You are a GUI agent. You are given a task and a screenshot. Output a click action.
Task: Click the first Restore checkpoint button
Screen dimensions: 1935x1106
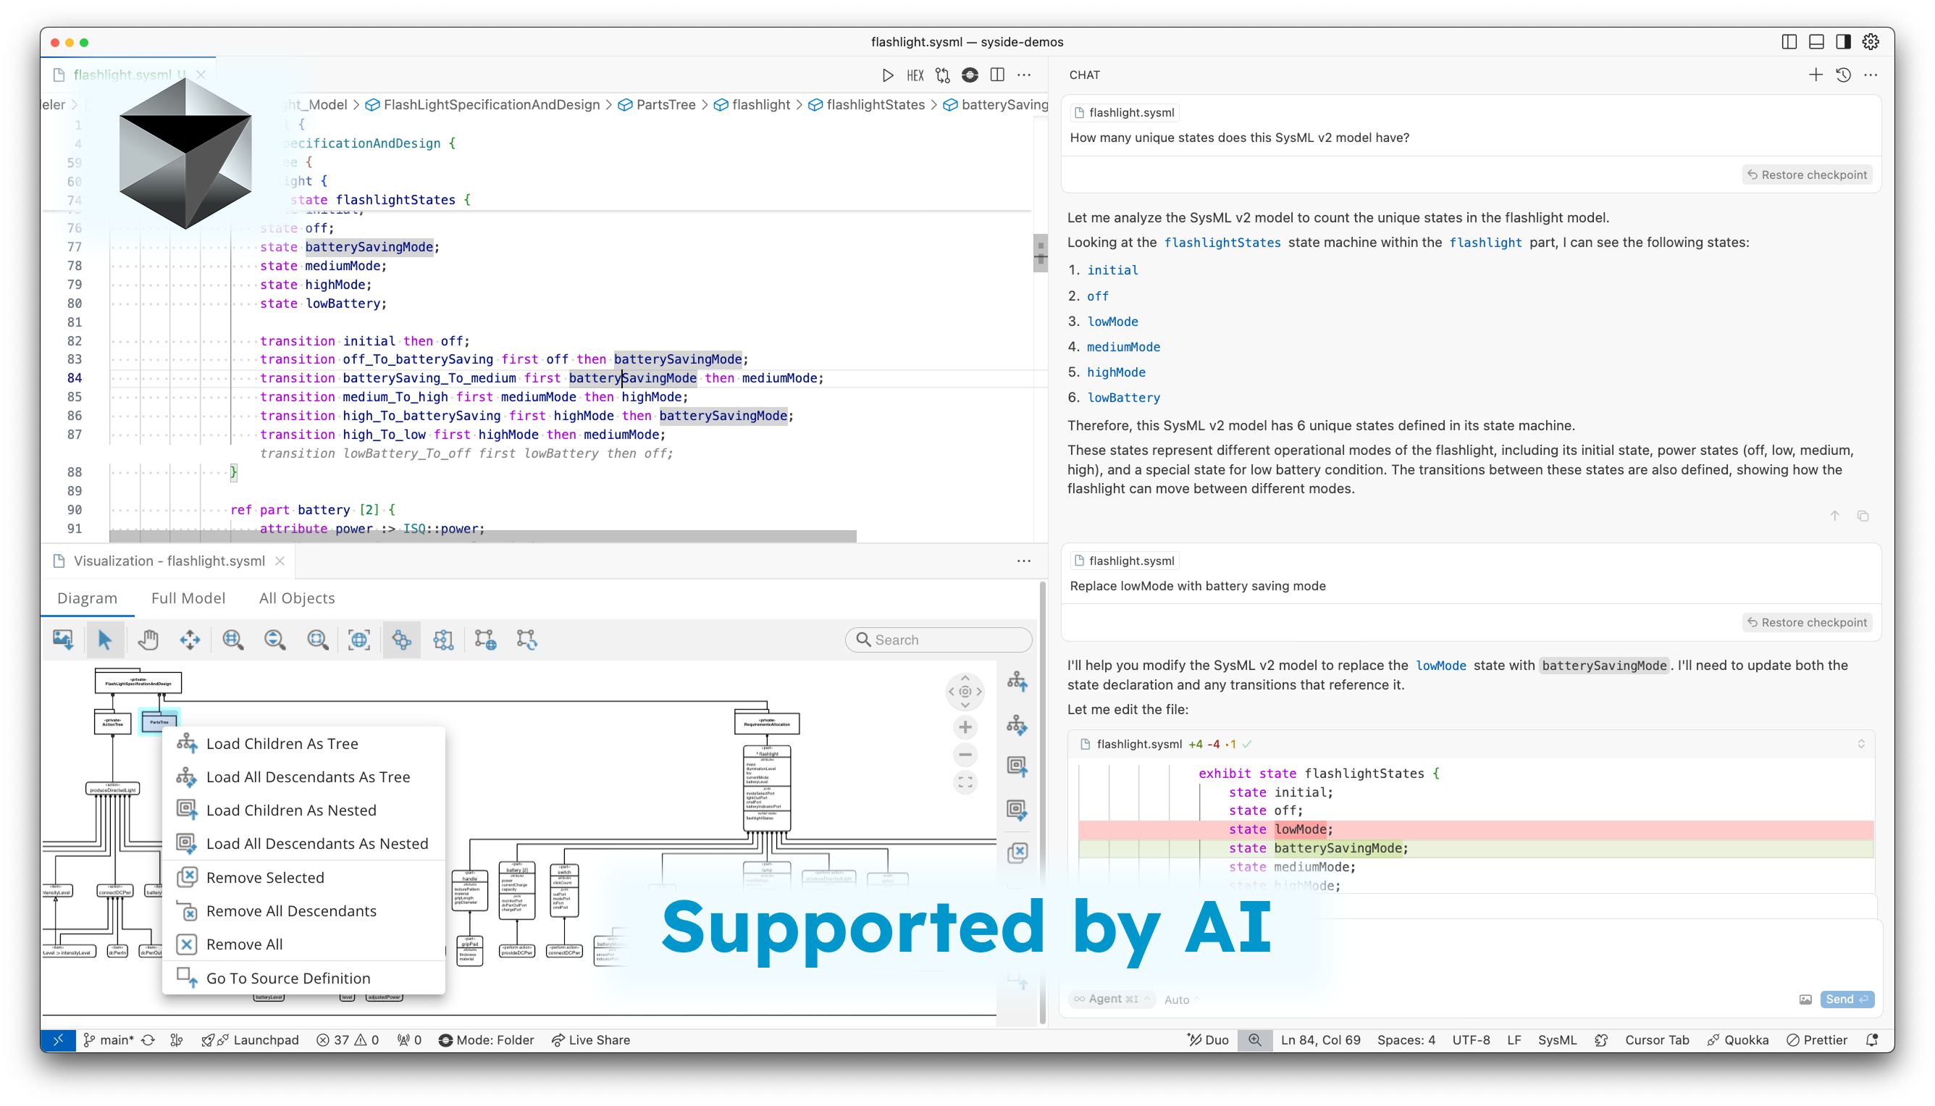coord(1806,175)
